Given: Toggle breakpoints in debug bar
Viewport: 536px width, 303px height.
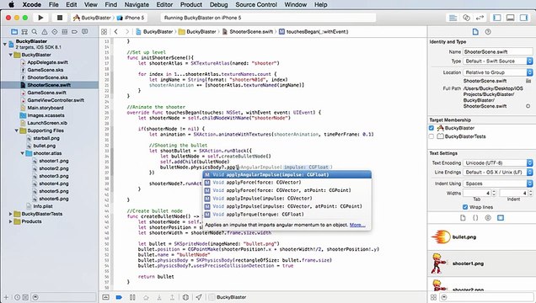Looking at the screenshot, I should 119,297.
